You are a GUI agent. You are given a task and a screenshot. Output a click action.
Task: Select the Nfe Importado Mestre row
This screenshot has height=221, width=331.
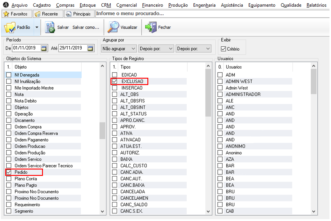tap(44, 88)
